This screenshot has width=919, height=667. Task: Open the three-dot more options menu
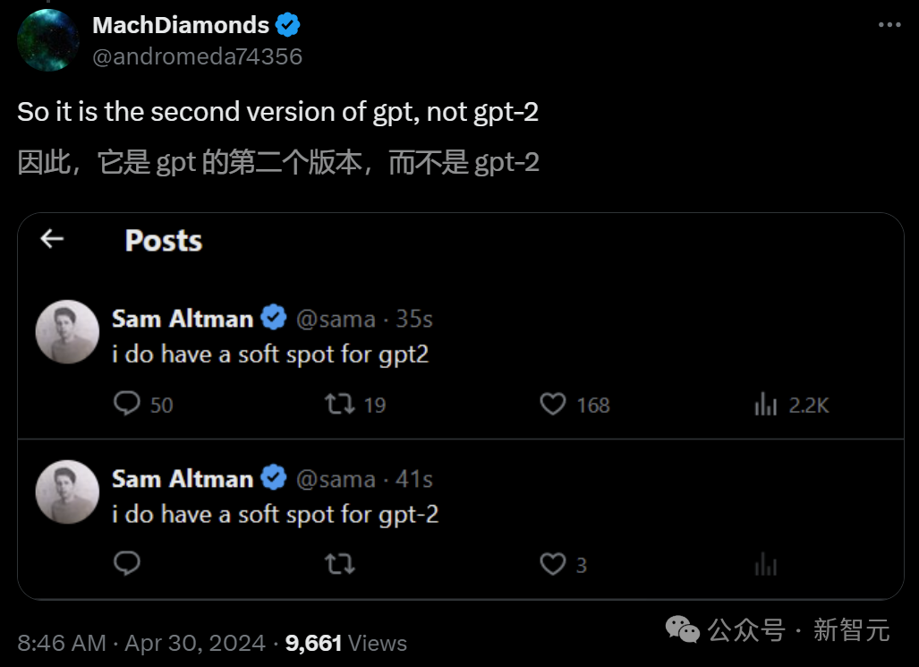pos(889,25)
